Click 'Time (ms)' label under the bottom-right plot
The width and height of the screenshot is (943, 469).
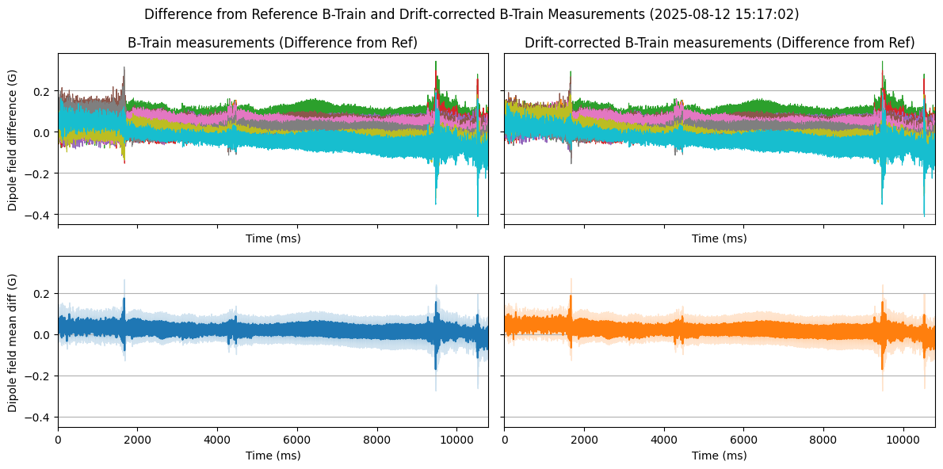click(x=719, y=456)
